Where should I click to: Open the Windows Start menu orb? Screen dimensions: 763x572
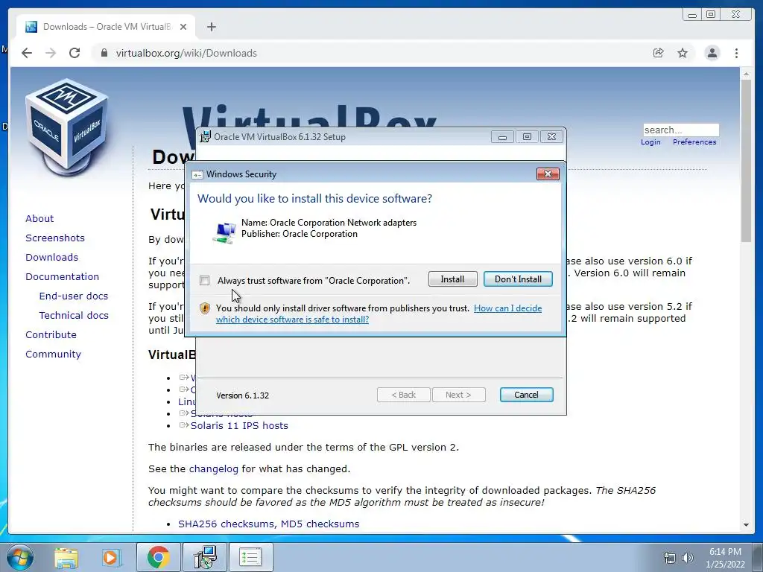coord(20,557)
